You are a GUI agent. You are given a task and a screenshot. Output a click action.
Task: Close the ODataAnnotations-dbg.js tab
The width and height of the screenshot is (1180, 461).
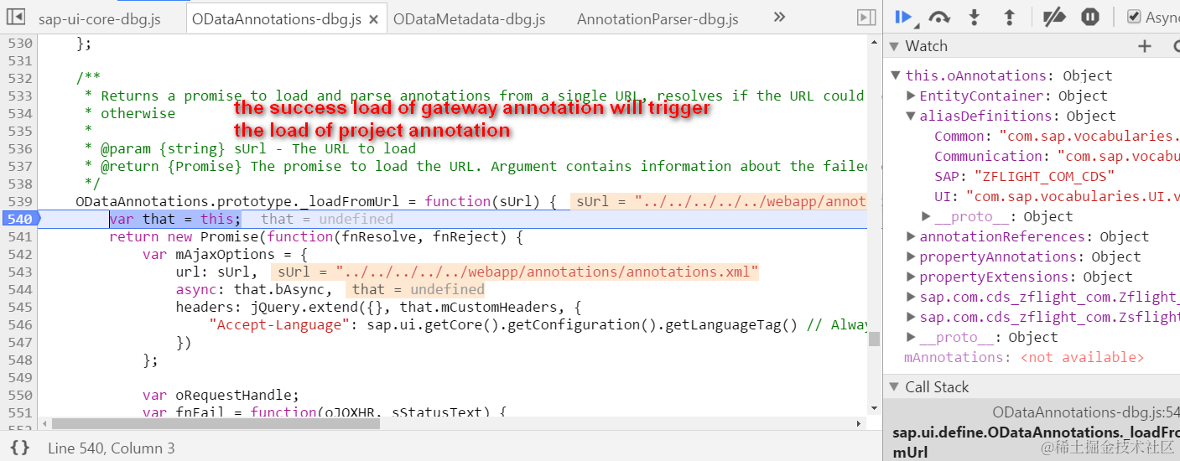pos(374,18)
